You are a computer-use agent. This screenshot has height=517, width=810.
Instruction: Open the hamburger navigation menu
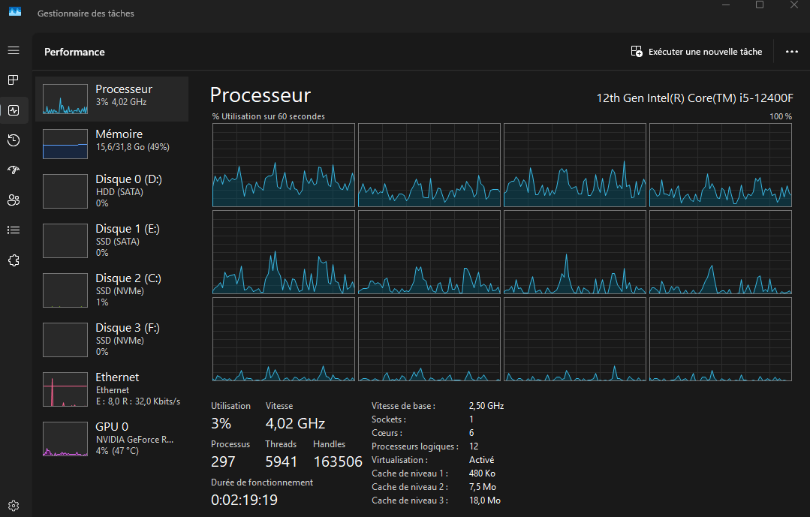click(14, 50)
